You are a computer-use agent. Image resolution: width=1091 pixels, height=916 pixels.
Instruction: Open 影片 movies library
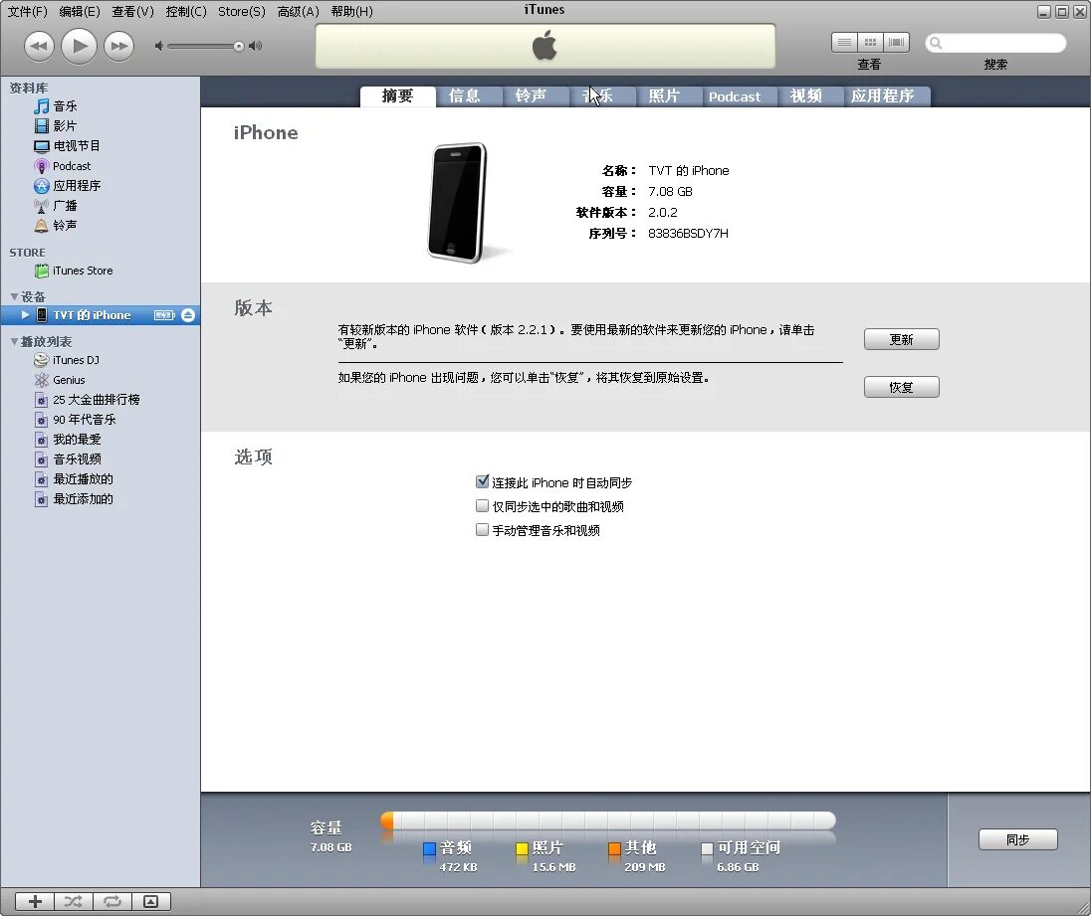(66, 125)
